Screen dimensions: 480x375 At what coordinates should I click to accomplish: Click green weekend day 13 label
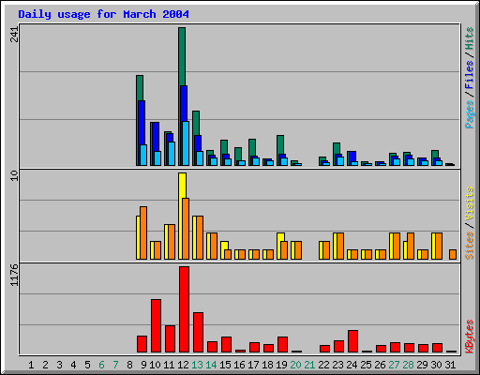[x=197, y=365]
